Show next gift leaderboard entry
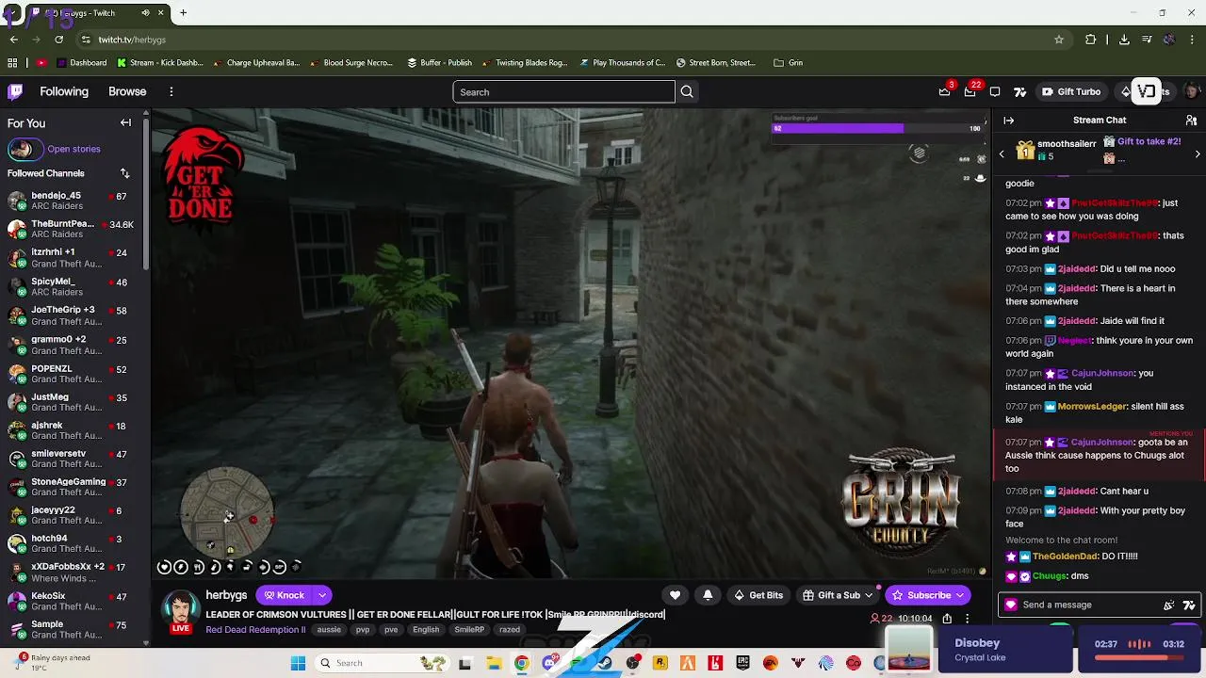 coord(1198,153)
